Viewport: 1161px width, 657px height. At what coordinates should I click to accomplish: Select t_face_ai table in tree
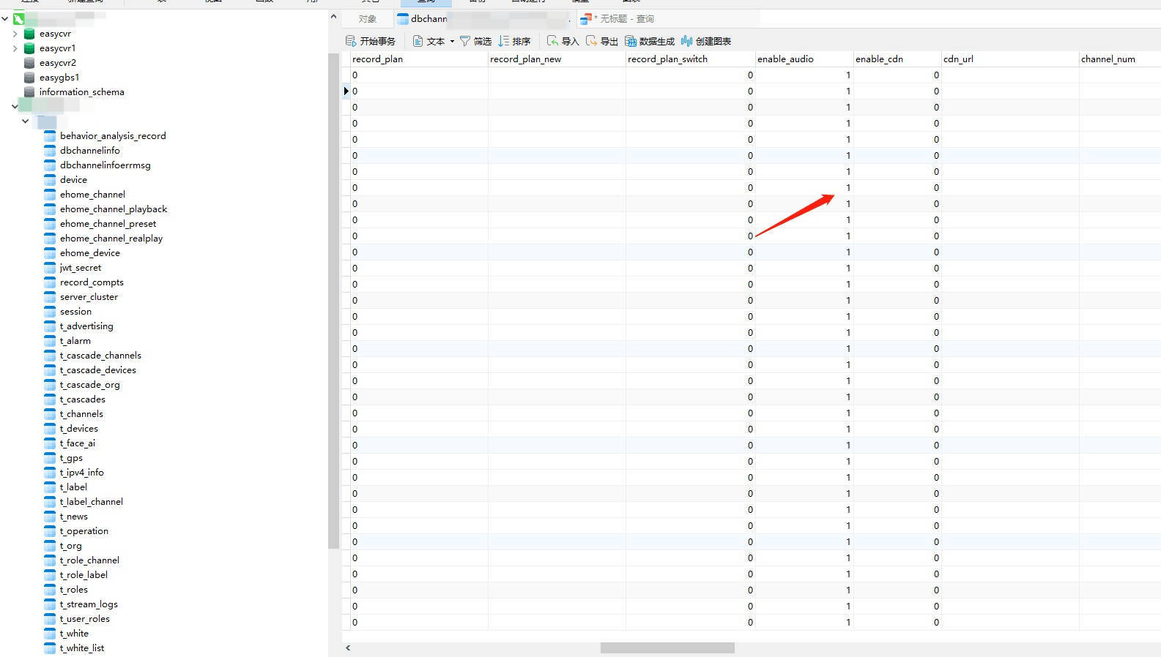(x=78, y=443)
